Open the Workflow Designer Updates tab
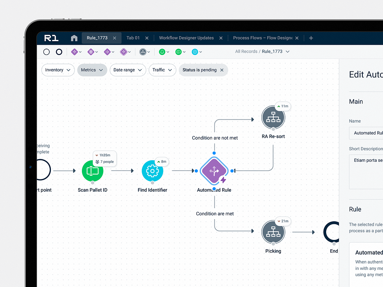The height and width of the screenshot is (287, 383). [x=186, y=38]
